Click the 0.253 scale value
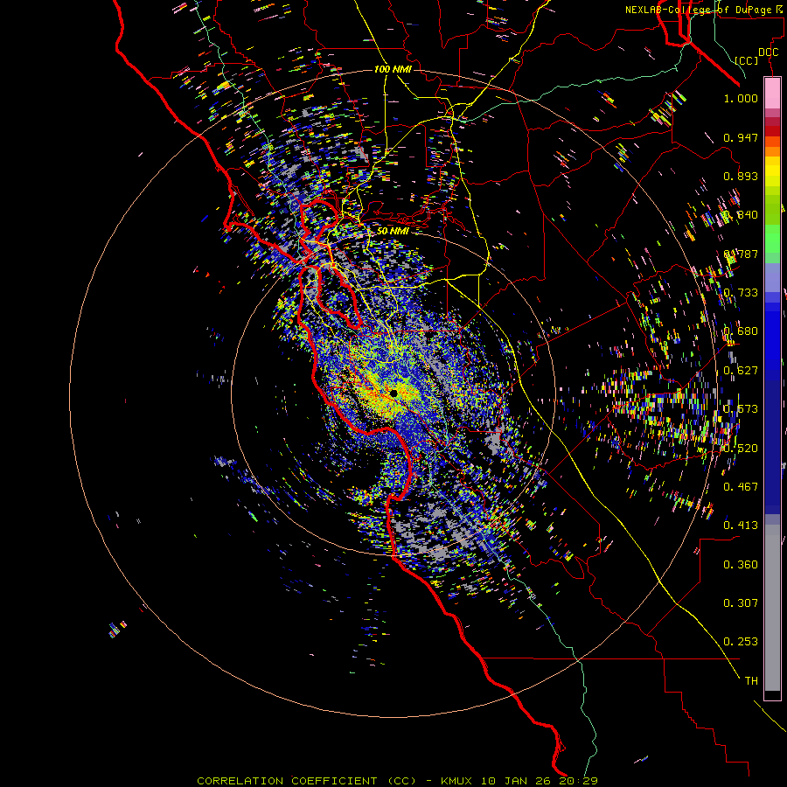The width and height of the screenshot is (787, 787). point(741,642)
